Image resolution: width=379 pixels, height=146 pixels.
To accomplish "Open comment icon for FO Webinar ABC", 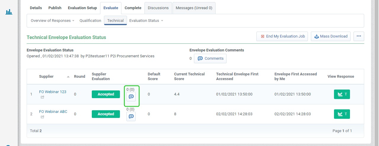I will tap(131, 116).
